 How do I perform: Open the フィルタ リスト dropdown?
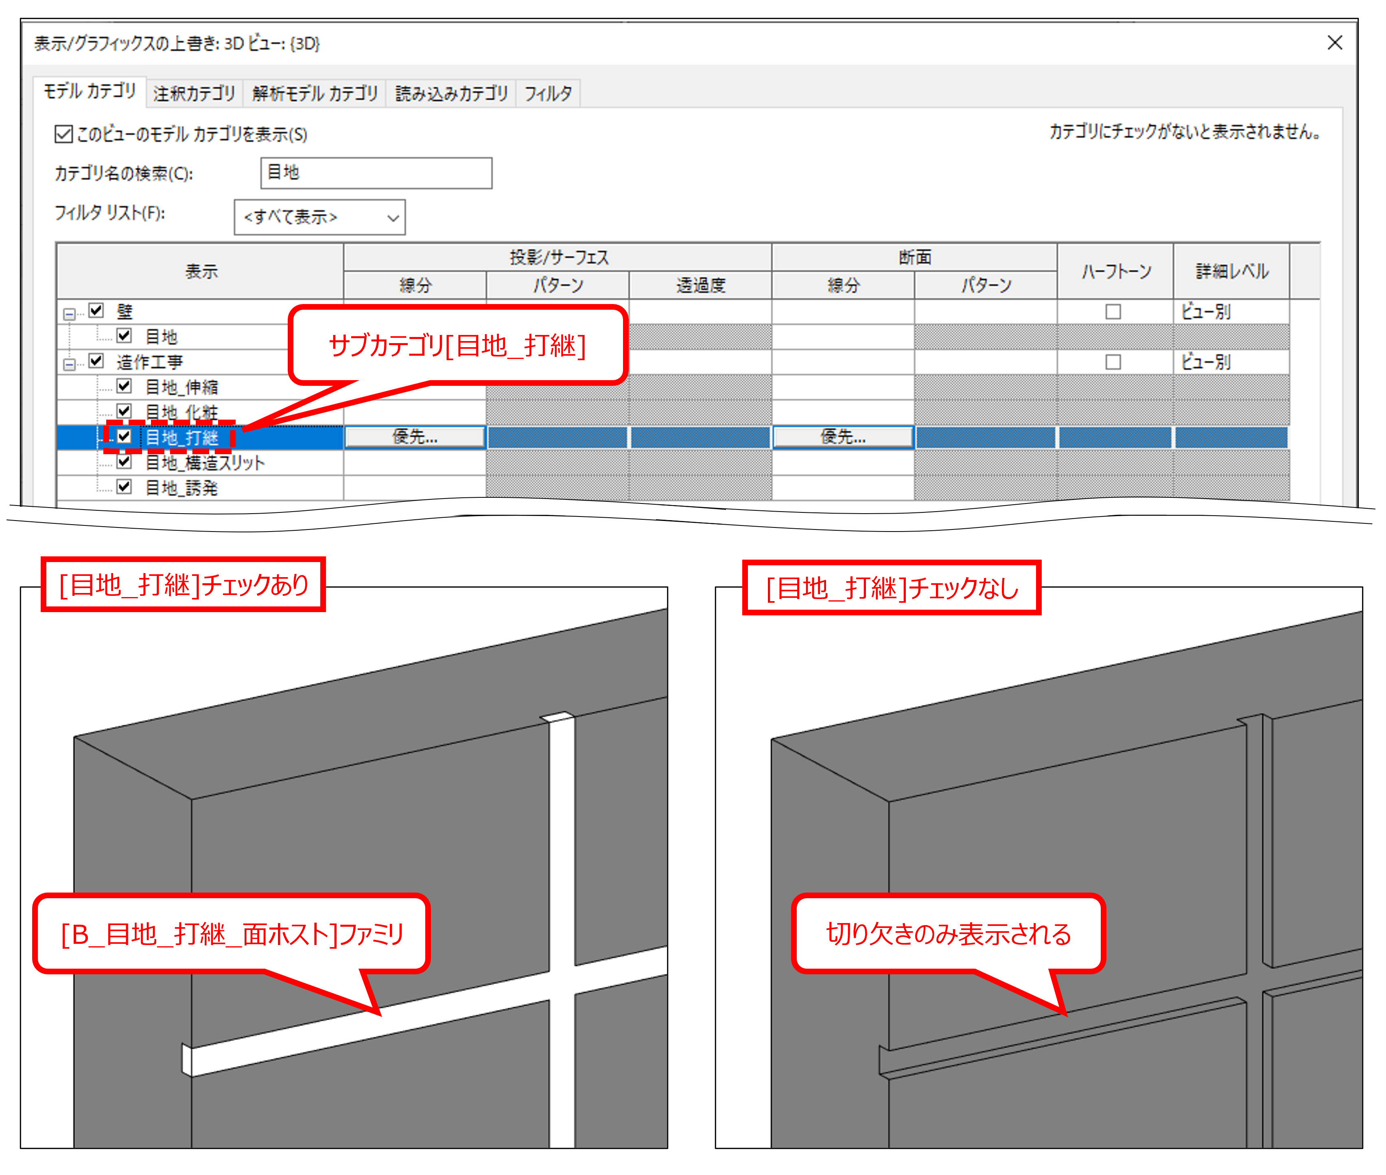click(320, 217)
